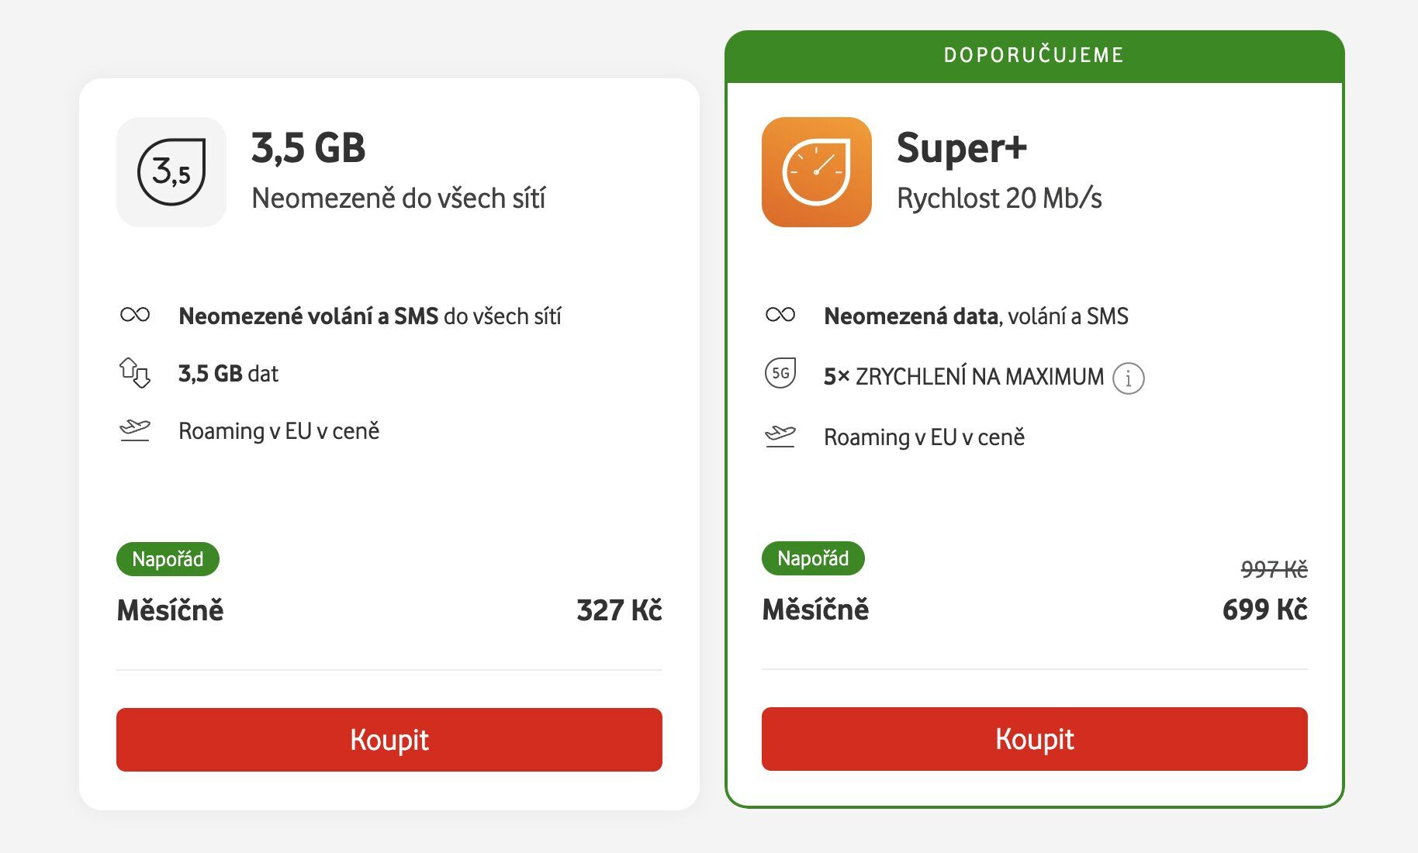Click the green Napořád badge on the left card
Image resolution: width=1418 pixels, height=853 pixels.
point(168,558)
